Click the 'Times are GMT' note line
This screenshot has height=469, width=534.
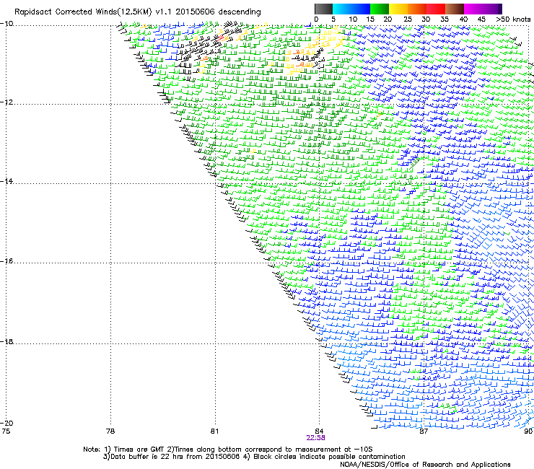228,450
